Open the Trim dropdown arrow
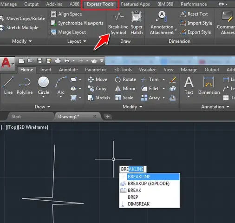This screenshot has height=223, width=235. 163,79
